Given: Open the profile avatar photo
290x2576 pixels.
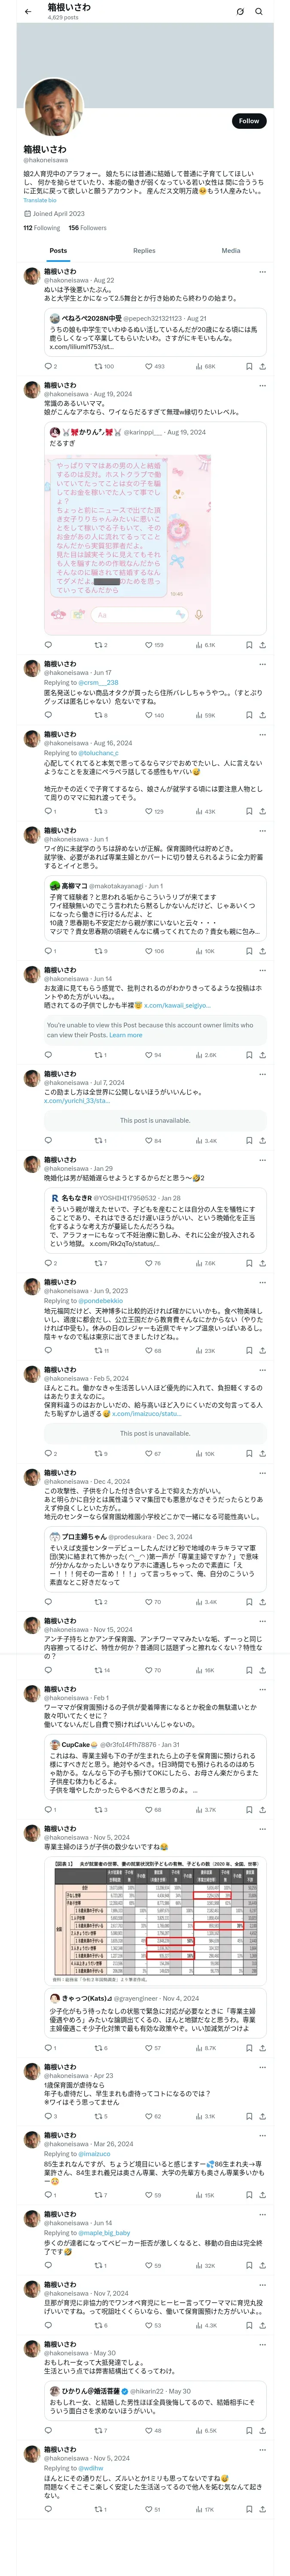Looking at the screenshot, I should (x=48, y=108).
